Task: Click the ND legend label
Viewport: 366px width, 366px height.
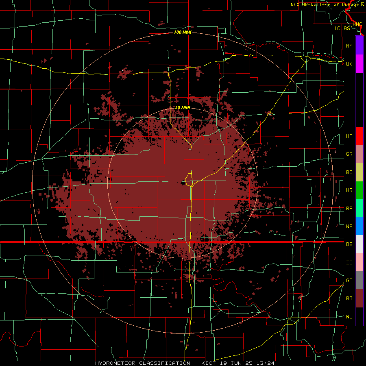Action: (x=349, y=317)
